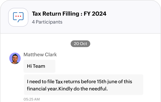Click 'Kindly do the needful' text line
This screenshot has width=161, height=102.
[x=83, y=89]
